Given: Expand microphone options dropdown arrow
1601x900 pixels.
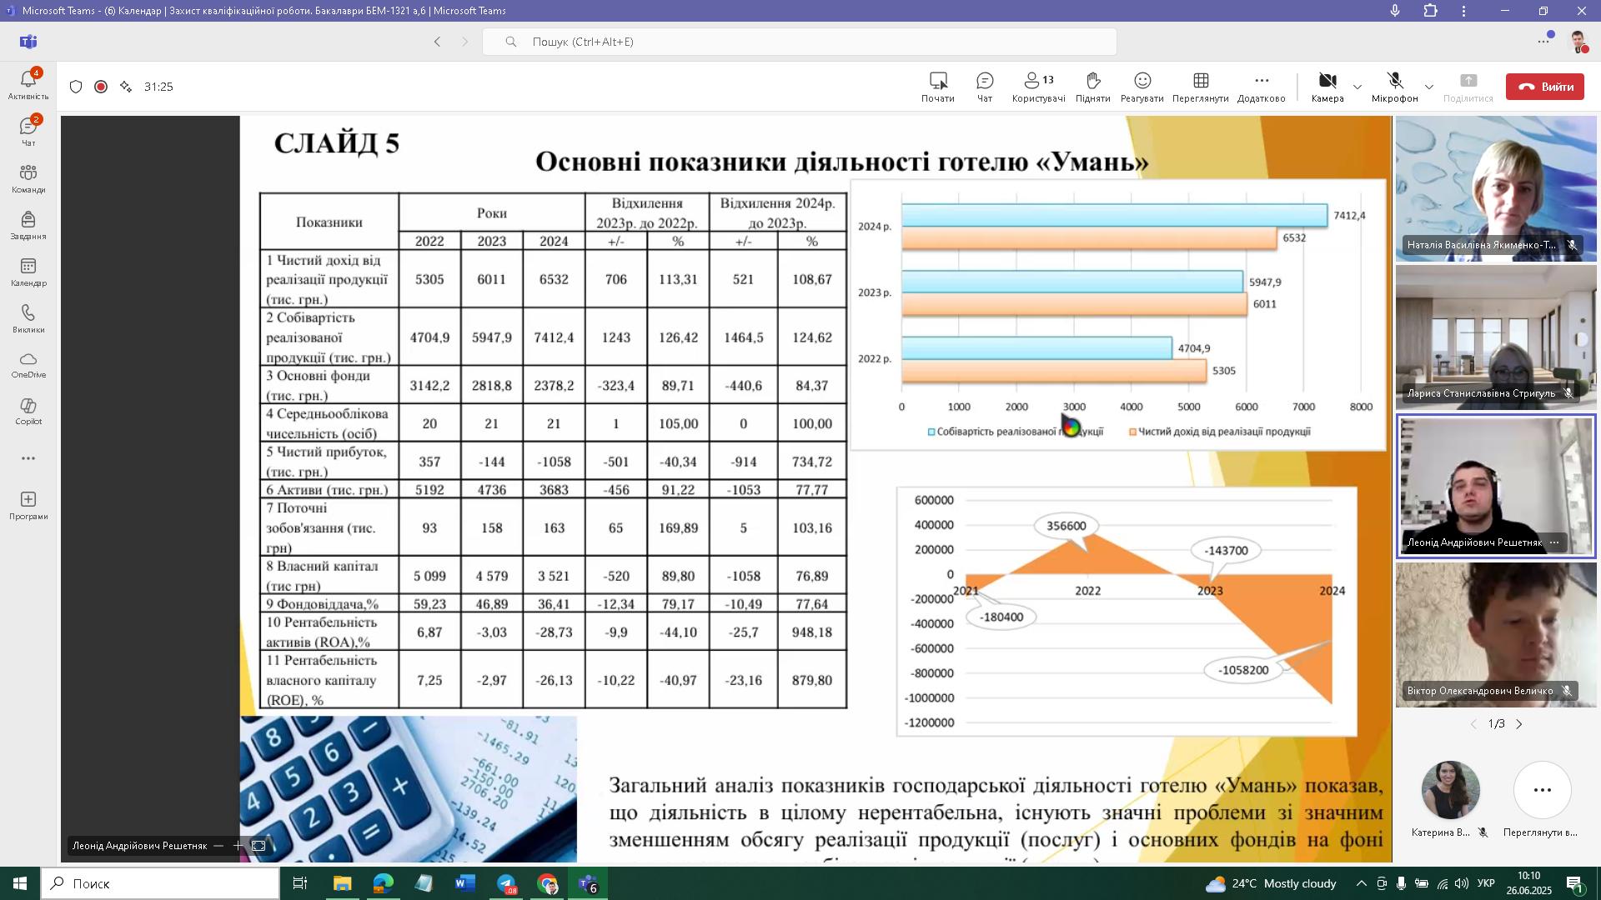Looking at the screenshot, I should coord(1428,87).
